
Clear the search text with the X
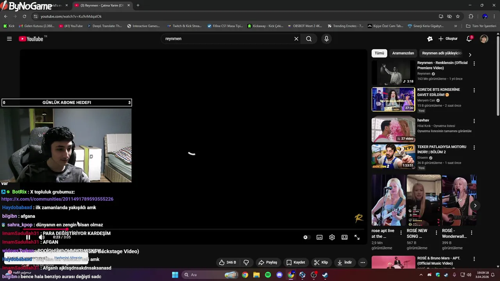[x=296, y=39]
